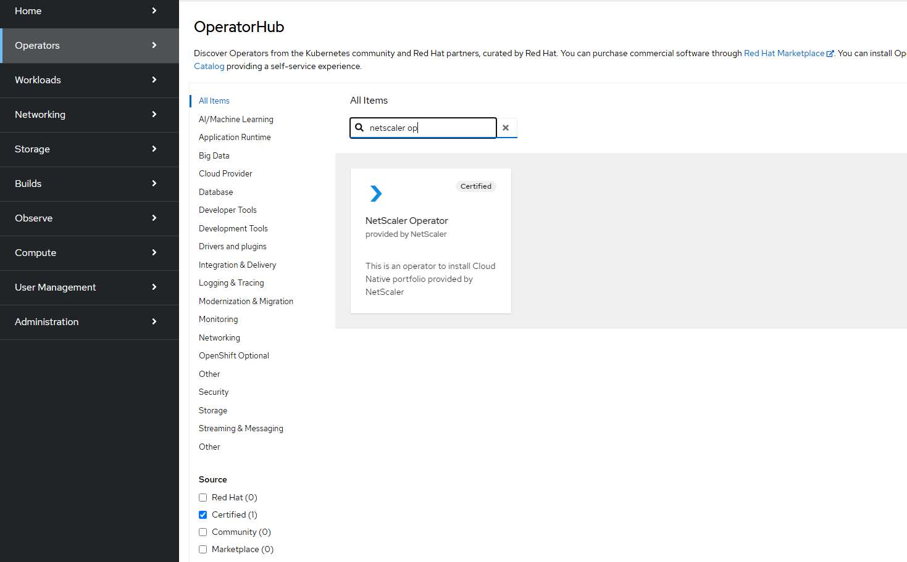Viewport: 907px width, 562px height.
Task: Expand the Observe navigation section
Action: coord(90,218)
